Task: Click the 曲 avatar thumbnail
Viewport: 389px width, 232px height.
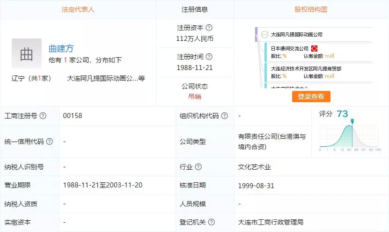Action: point(27,53)
